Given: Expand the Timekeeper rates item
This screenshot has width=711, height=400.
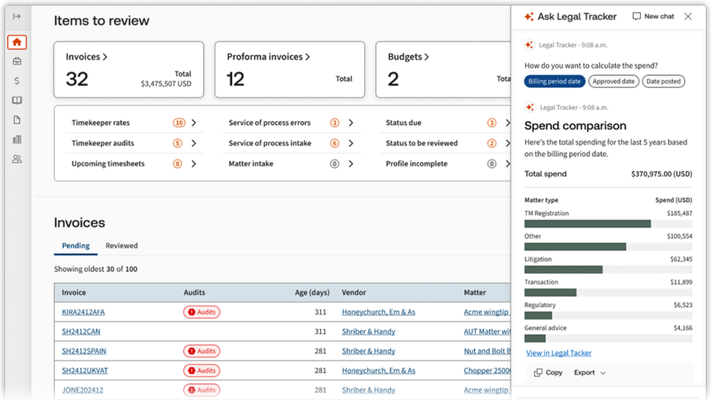Looking at the screenshot, I should [193, 122].
